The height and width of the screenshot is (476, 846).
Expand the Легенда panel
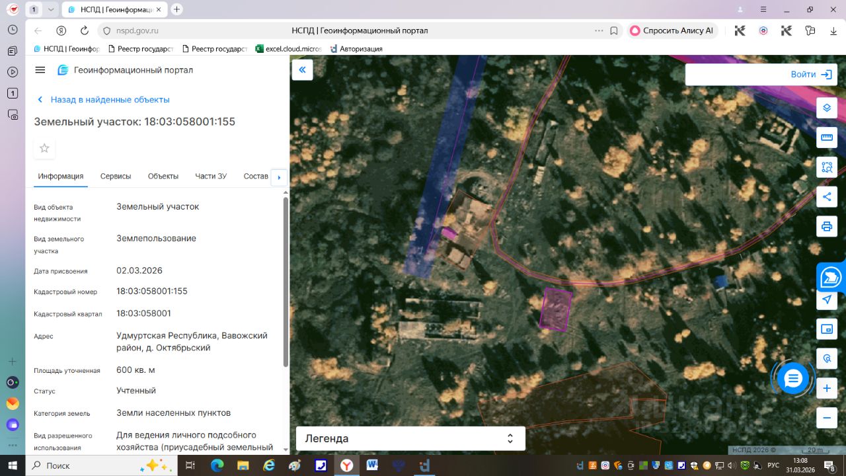tap(410, 438)
